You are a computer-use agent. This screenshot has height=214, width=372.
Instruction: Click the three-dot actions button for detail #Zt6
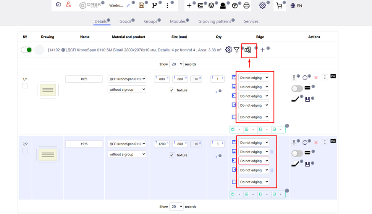tap(325, 142)
